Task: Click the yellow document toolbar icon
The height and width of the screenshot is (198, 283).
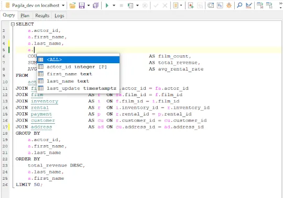Action: point(176,6)
